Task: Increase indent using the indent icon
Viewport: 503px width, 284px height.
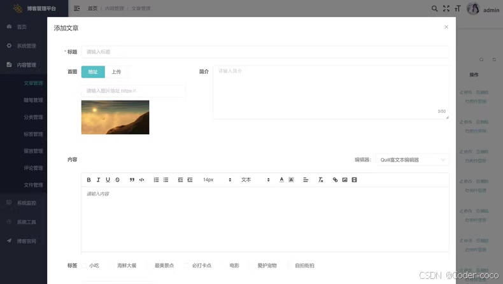Action: 190,180
